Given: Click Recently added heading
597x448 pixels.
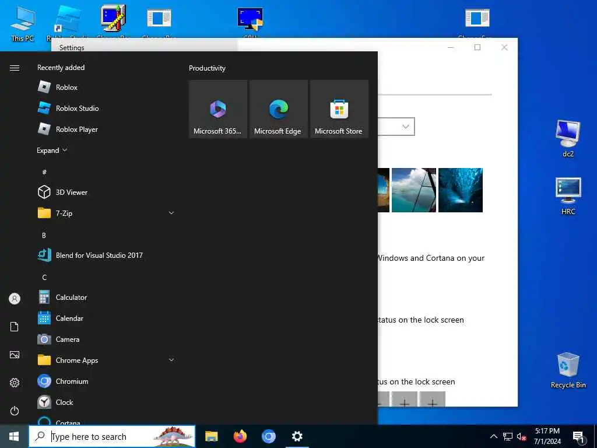Looking at the screenshot, I should click(61, 68).
